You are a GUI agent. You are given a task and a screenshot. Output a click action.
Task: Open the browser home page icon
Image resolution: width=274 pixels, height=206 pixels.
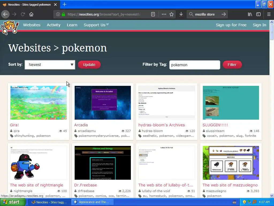pos(31,14)
